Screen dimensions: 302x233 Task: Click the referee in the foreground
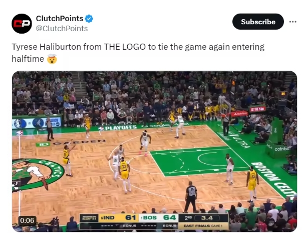pos(191,197)
